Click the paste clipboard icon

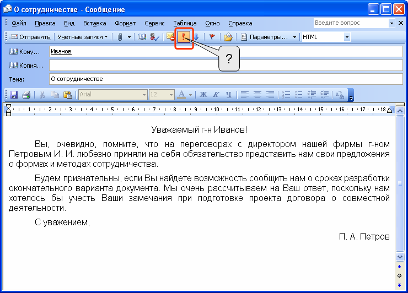(x=68, y=95)
